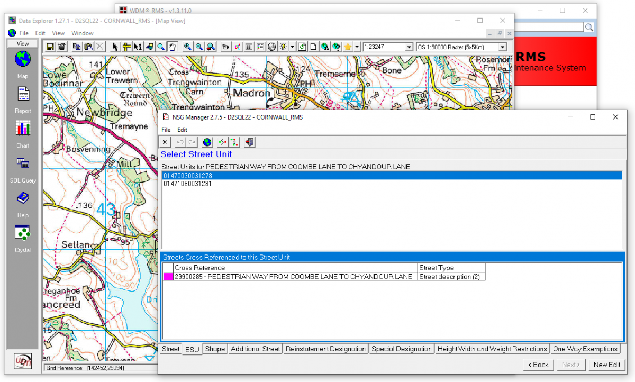Click the magenta color swatch in cross reference row
The image size is (635, 382).
pos(168,277)
